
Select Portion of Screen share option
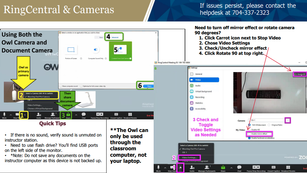click(x=71, y=52)
